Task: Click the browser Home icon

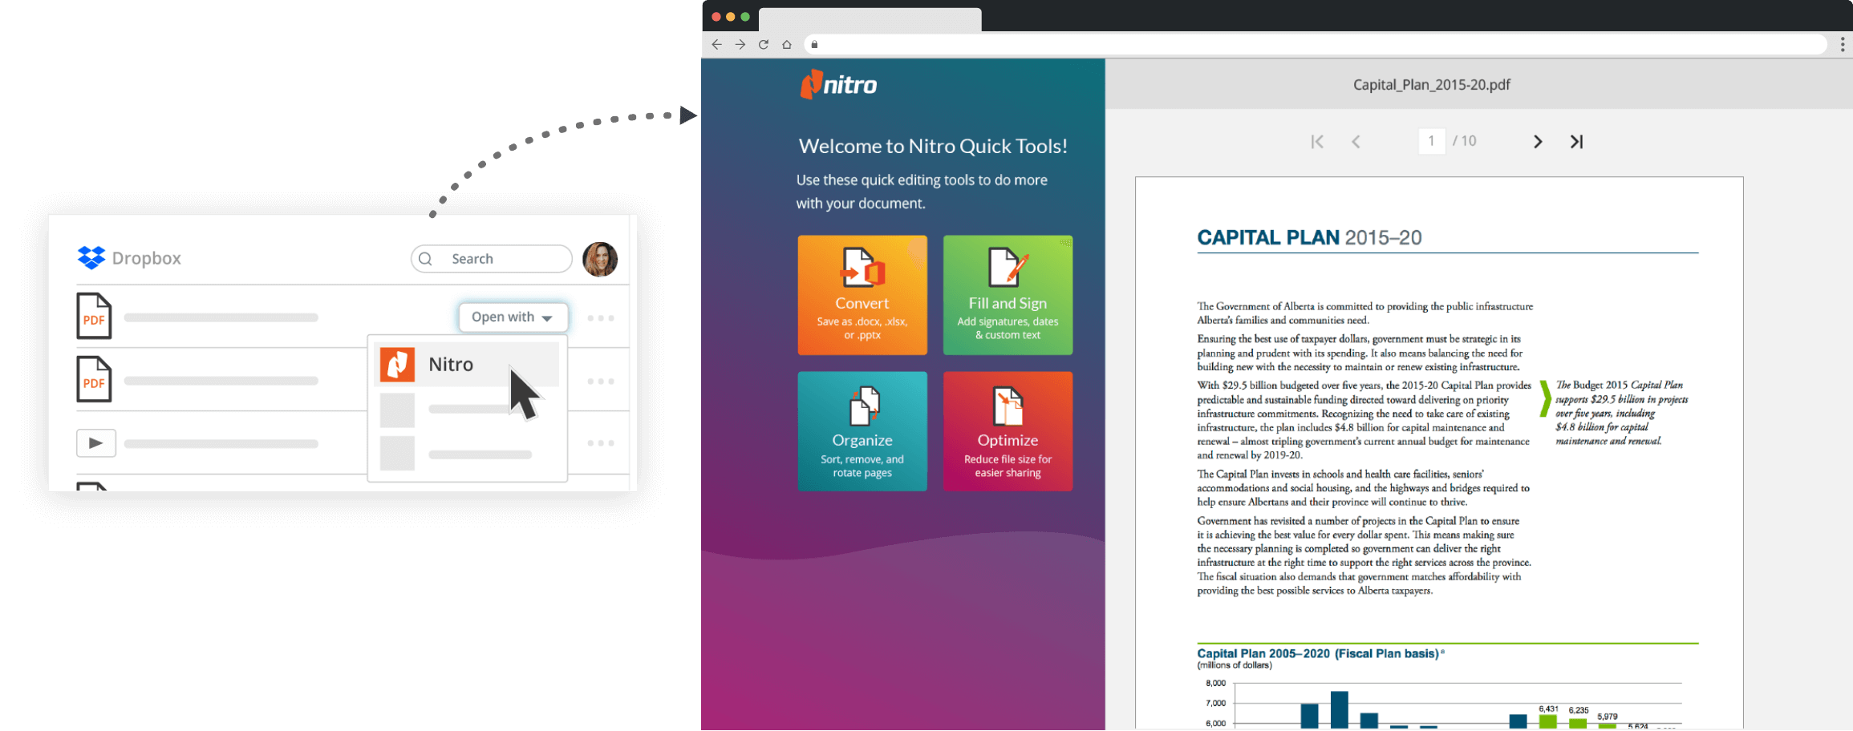Action: (x=787, y=44)
